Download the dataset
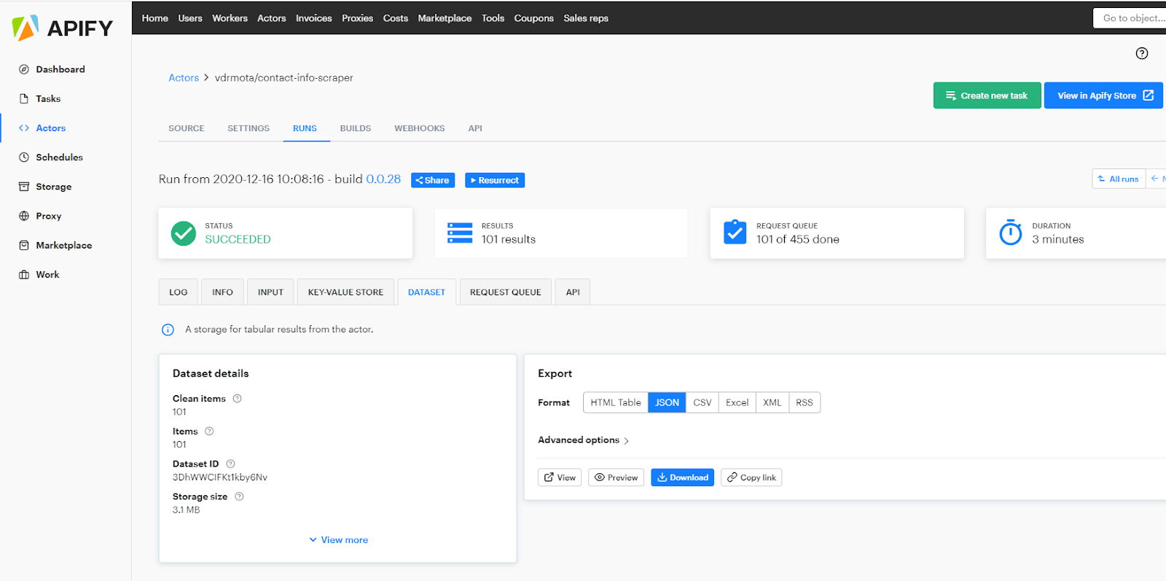1166x581 pixels. [x=682, y=477]
